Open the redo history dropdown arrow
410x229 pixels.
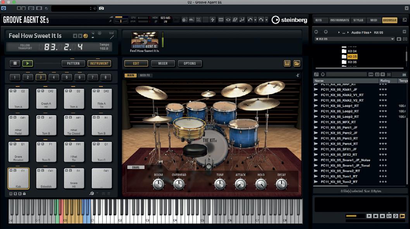267,20
